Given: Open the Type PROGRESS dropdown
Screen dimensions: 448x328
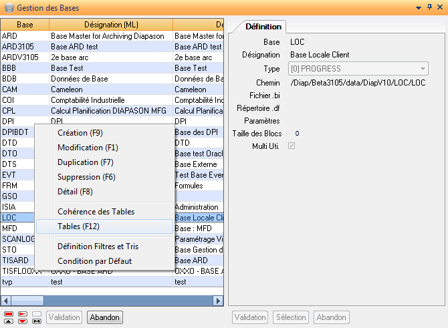Looking at the screenshot, I should pos(423,69).
